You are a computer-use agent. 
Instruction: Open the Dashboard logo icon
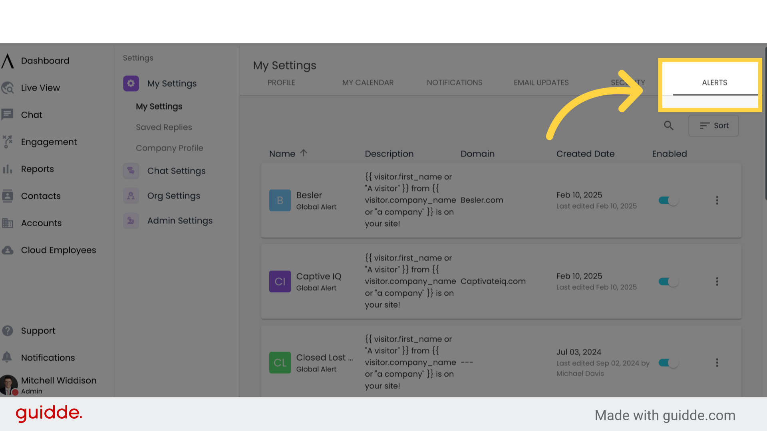click(8, 61)
